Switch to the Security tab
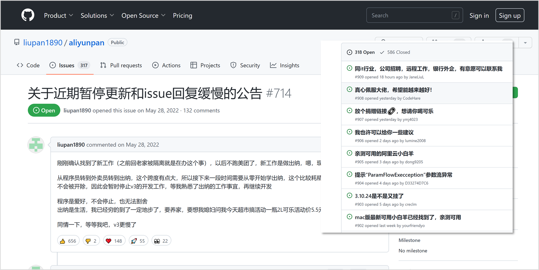This screenshot has height=270, width=539. [245, 65]
